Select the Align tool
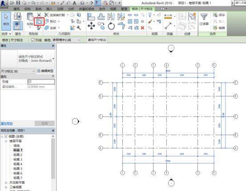Viewport: 246px width, 191px height. [x=91, y=17]
